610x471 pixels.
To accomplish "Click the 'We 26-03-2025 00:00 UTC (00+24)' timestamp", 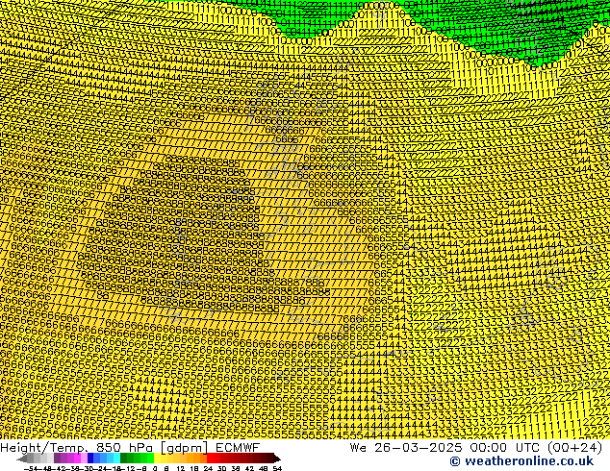I will [x=476, y=448].
